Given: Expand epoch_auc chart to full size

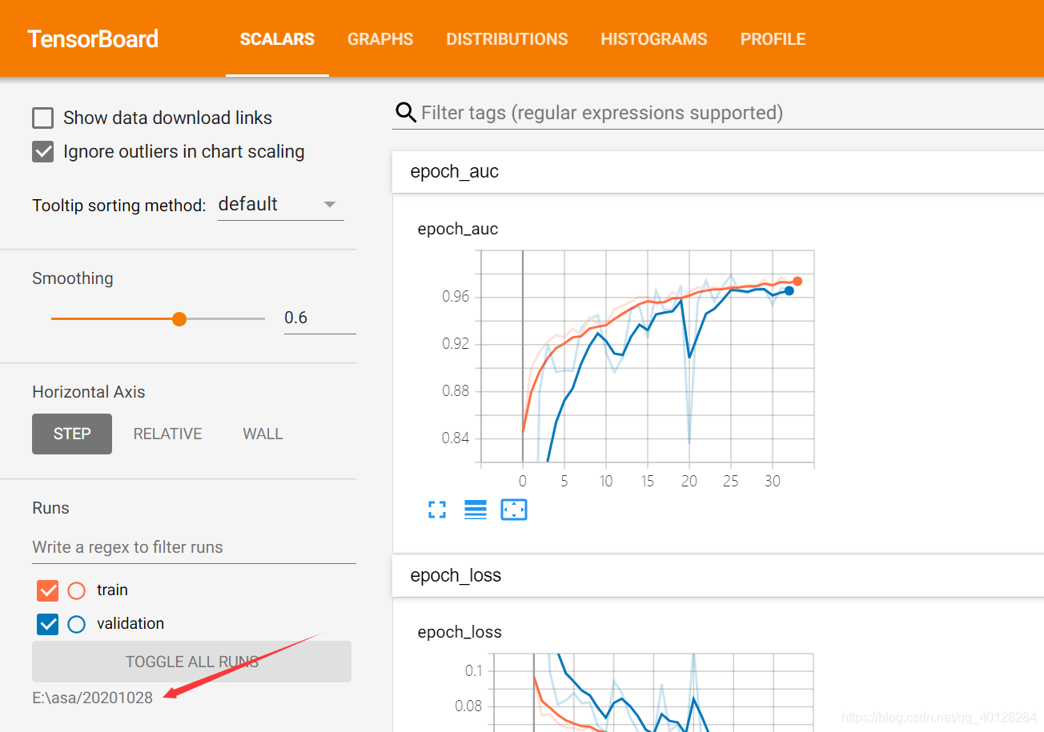Looking at the screenshot, I should [x=437, y=510].
